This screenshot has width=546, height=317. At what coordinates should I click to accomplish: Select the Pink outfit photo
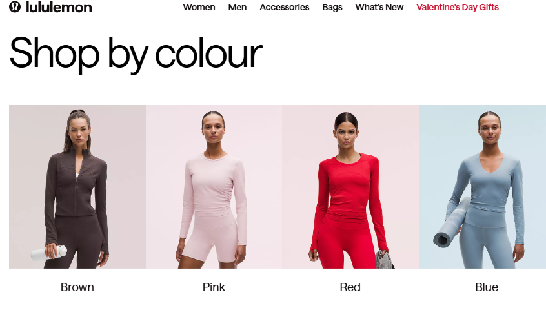click(x=214, y=187)
